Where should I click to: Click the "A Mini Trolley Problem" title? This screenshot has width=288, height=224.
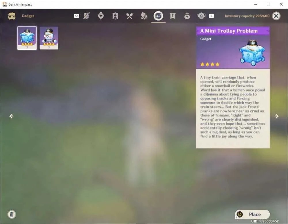229,31
